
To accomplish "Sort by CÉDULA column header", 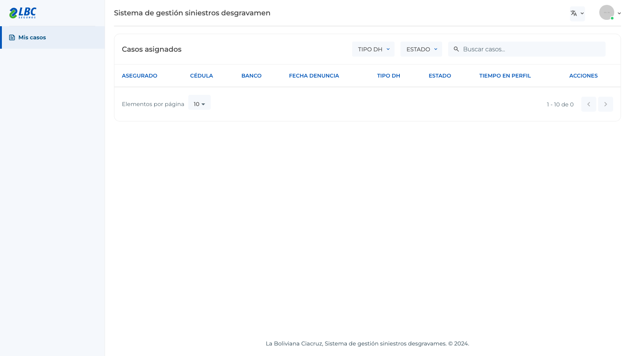I will 201,76.
